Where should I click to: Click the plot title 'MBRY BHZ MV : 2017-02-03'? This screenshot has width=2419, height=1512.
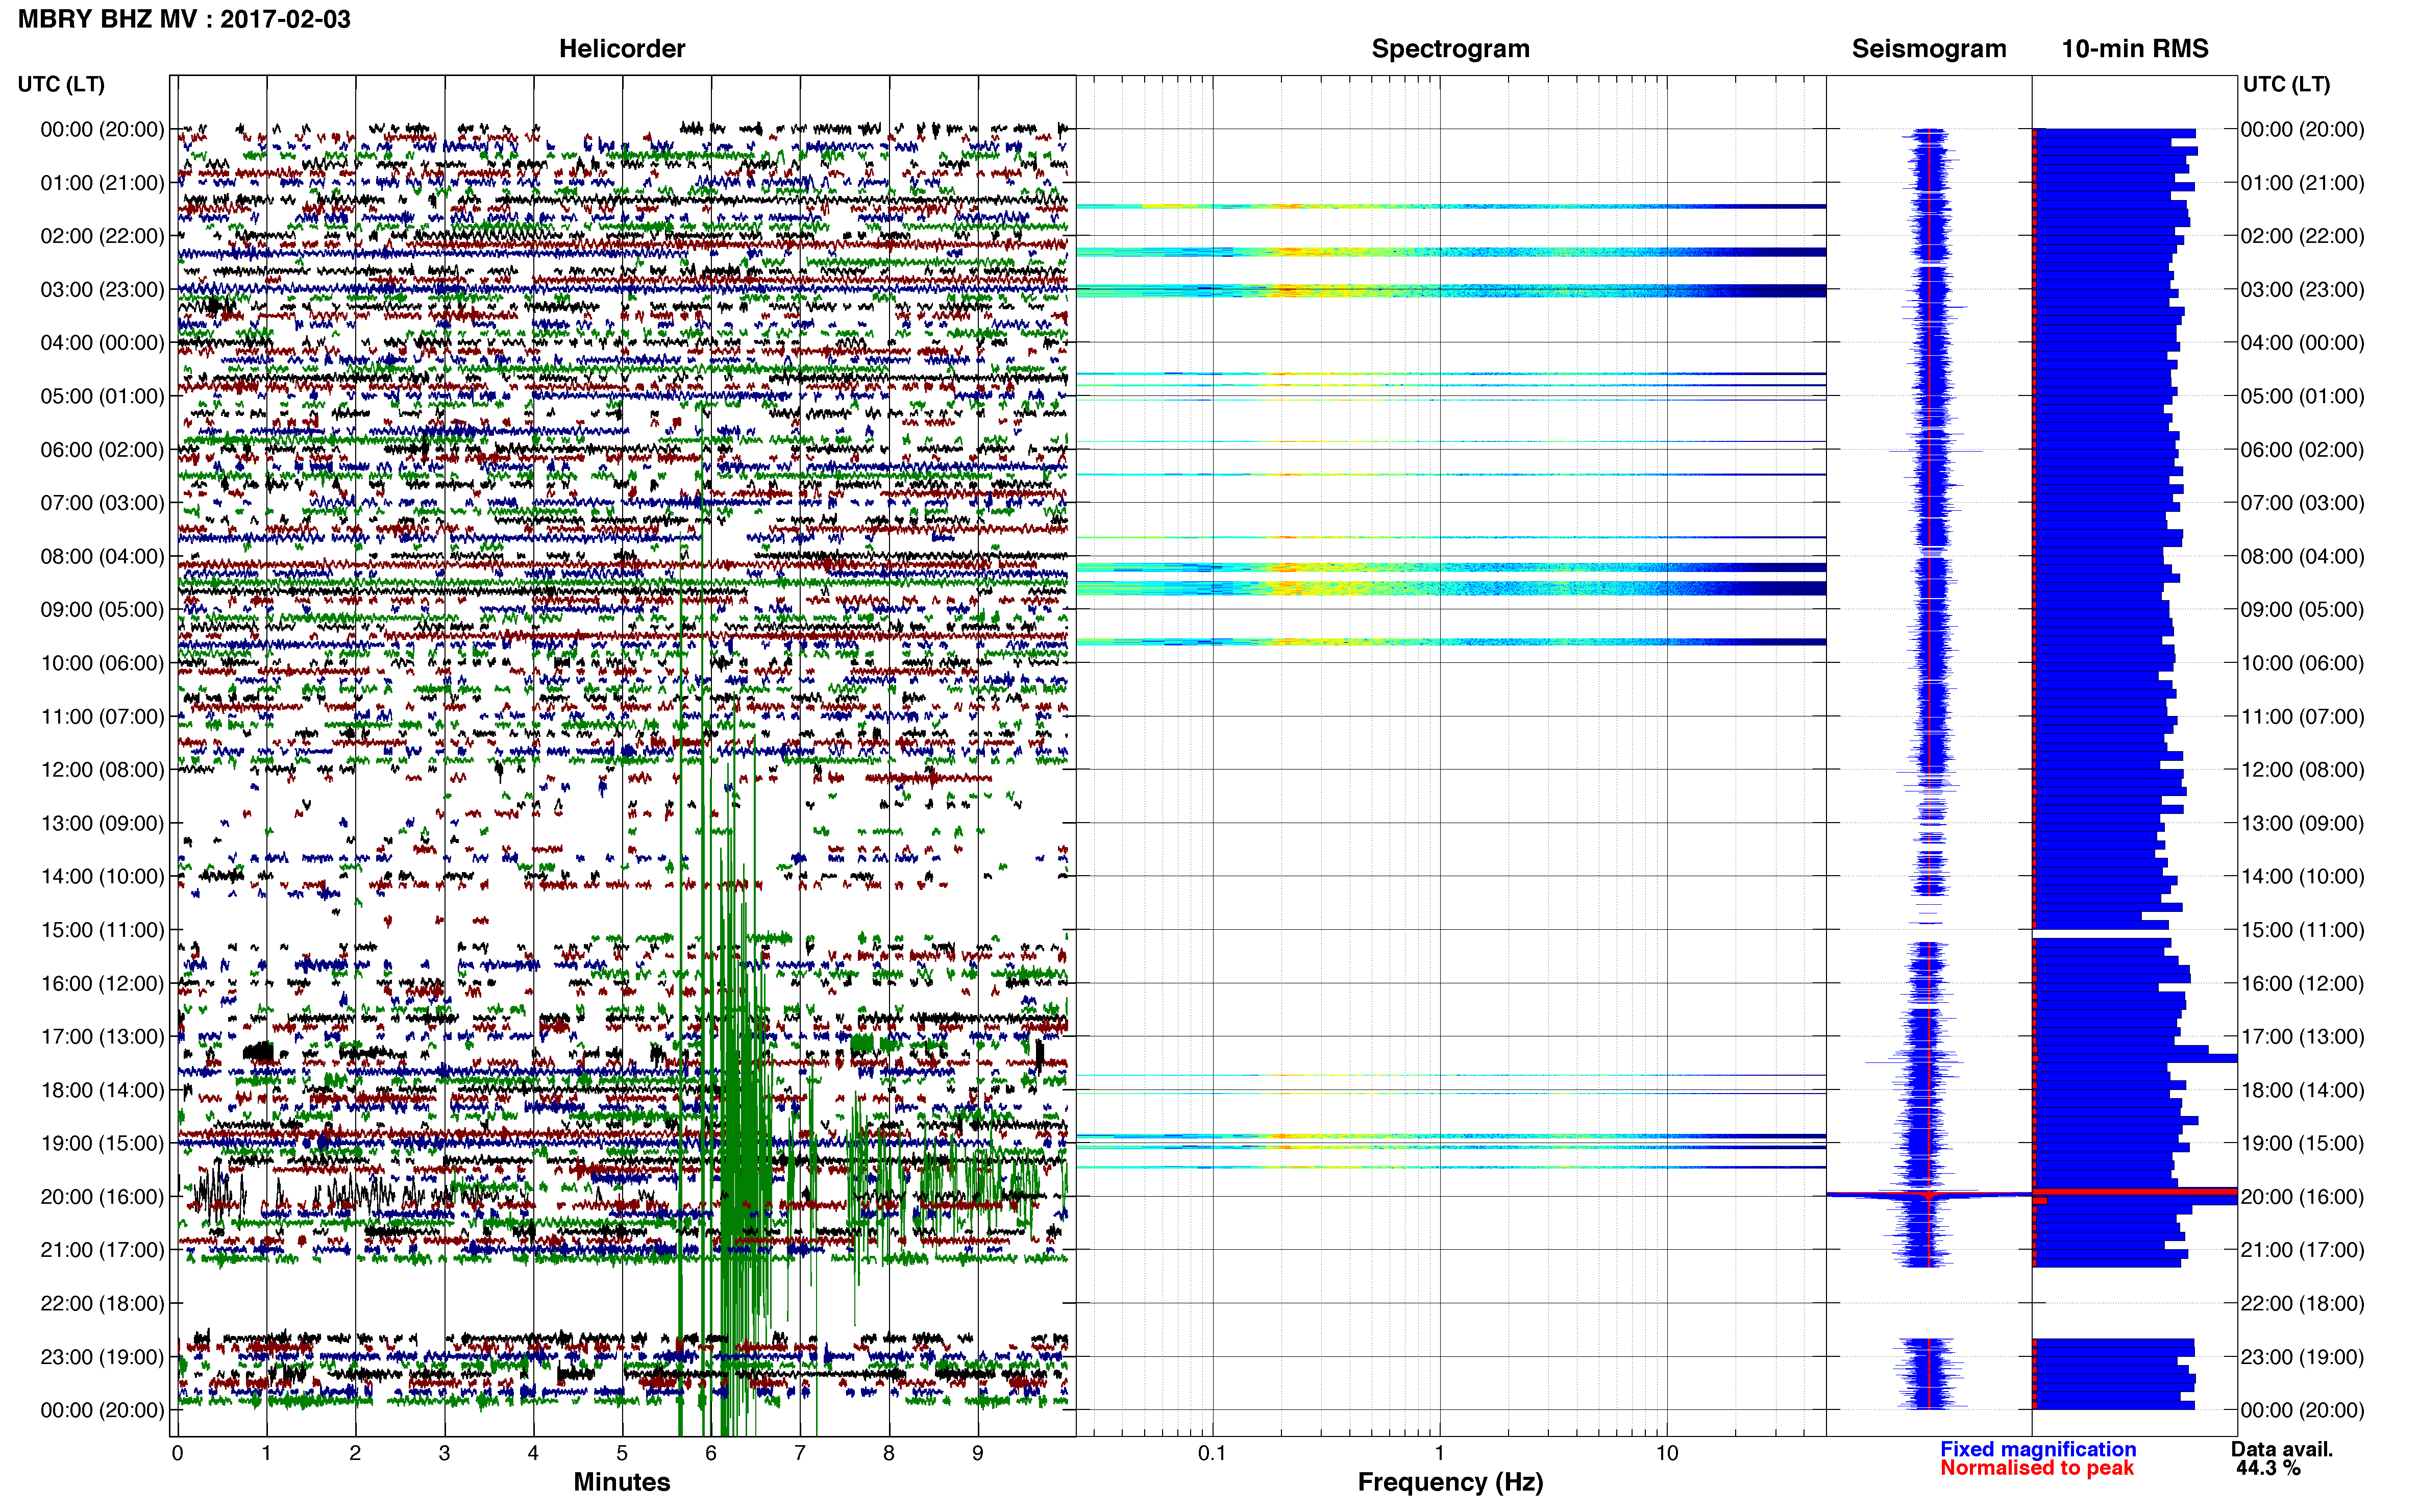(184, 19)
